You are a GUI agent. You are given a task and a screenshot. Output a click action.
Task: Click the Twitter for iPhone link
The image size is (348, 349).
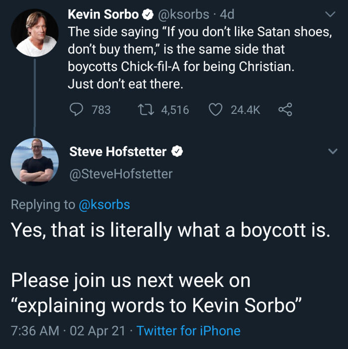[x=188, y=331]
